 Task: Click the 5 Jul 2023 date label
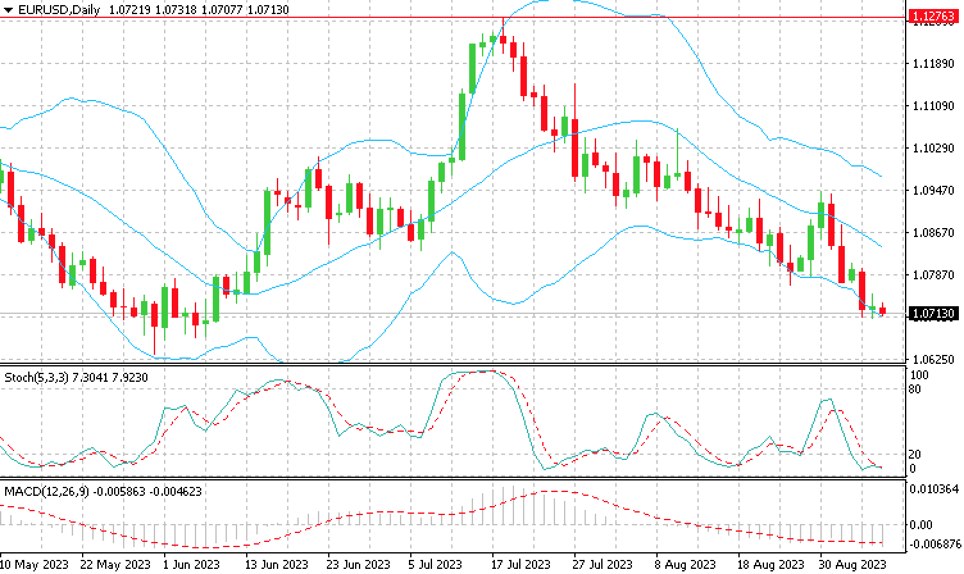[x=435, y=564]
